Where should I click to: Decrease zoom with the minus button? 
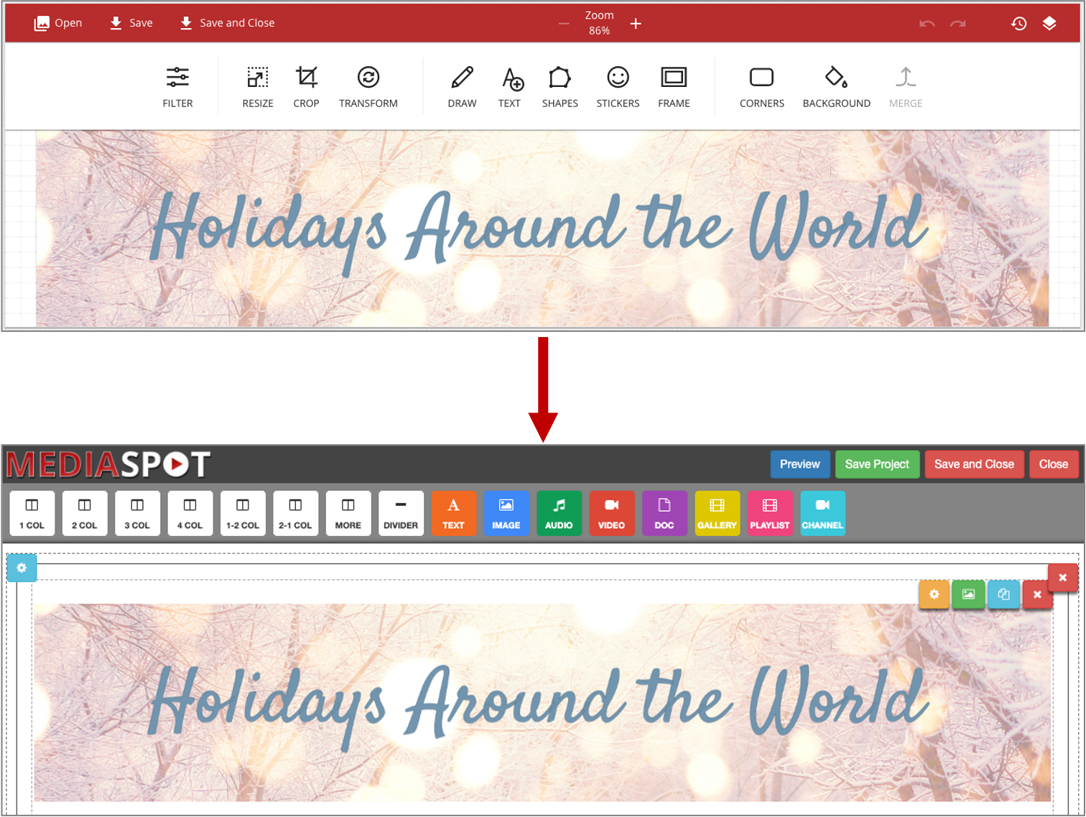click(564, 24)
